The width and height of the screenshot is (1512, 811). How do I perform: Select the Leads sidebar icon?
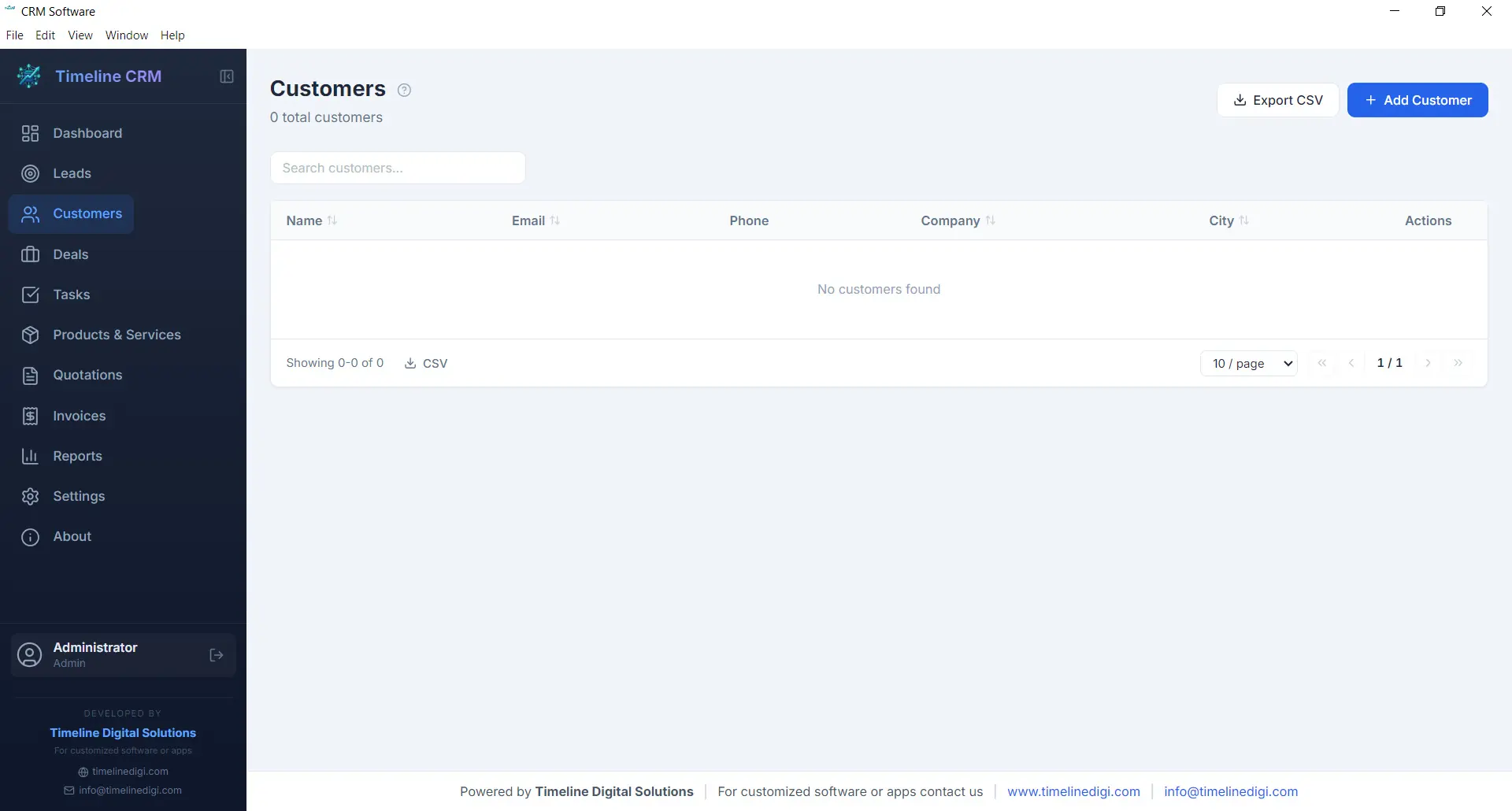(30, 173)
